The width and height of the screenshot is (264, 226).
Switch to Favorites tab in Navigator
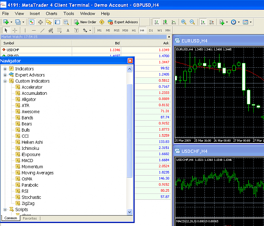pos(30,218)
